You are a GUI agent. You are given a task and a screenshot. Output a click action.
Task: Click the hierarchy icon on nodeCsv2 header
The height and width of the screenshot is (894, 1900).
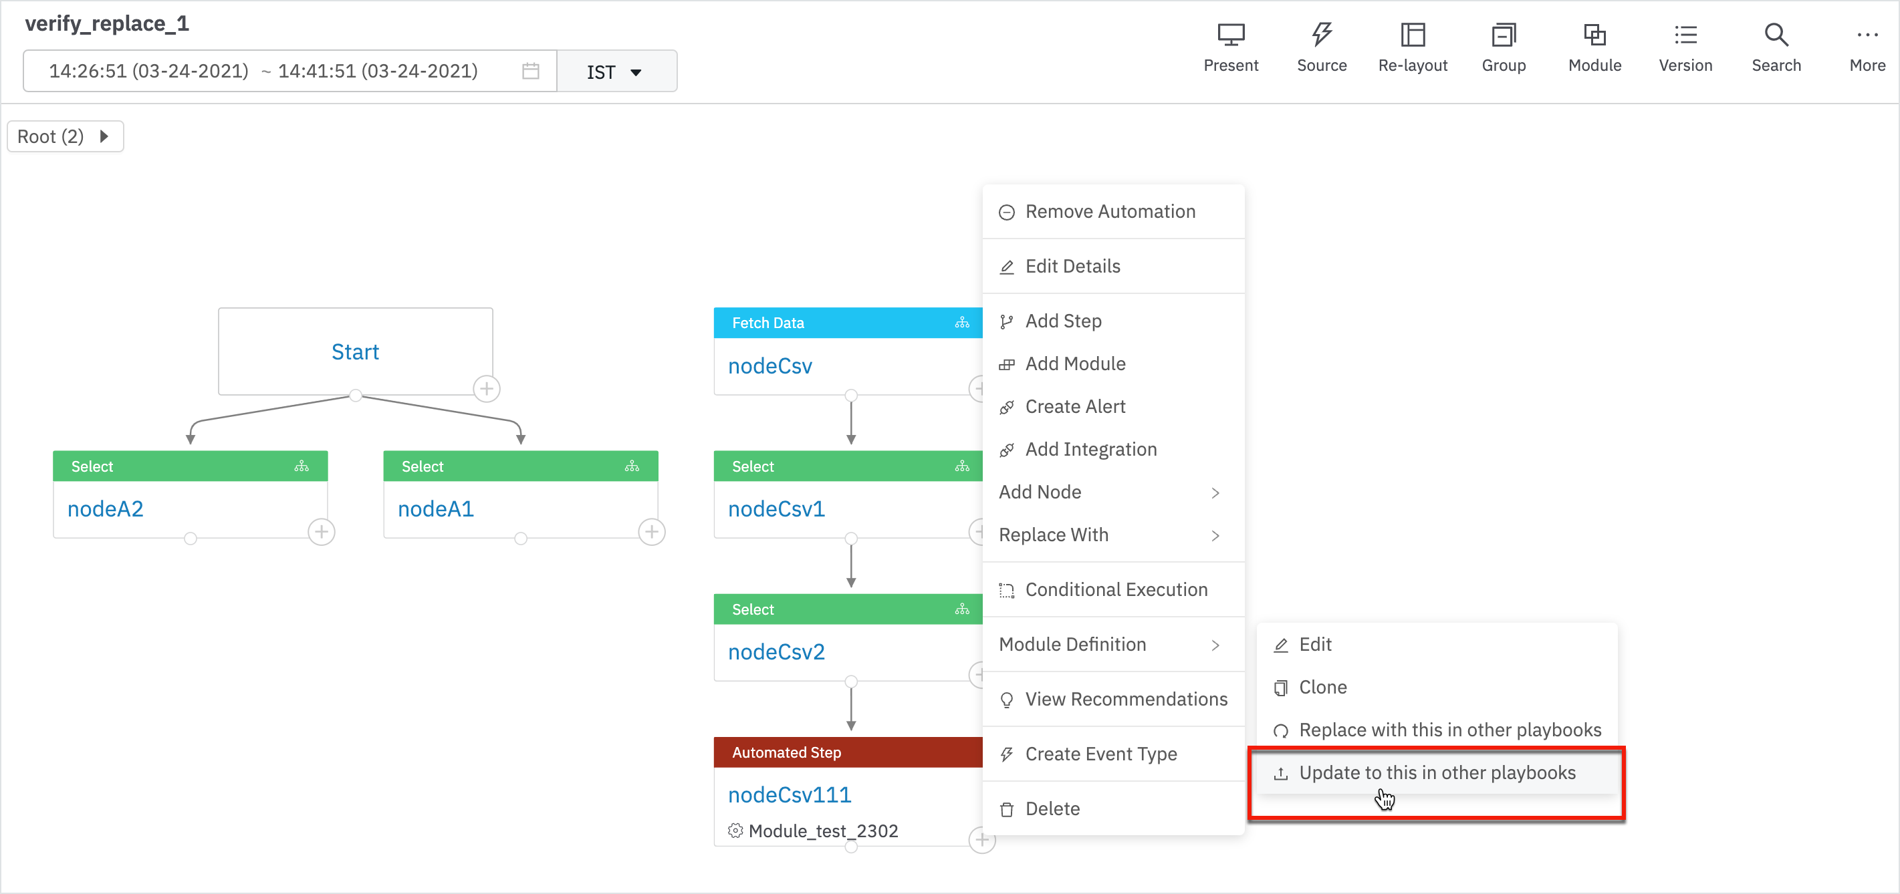[962, 609]
